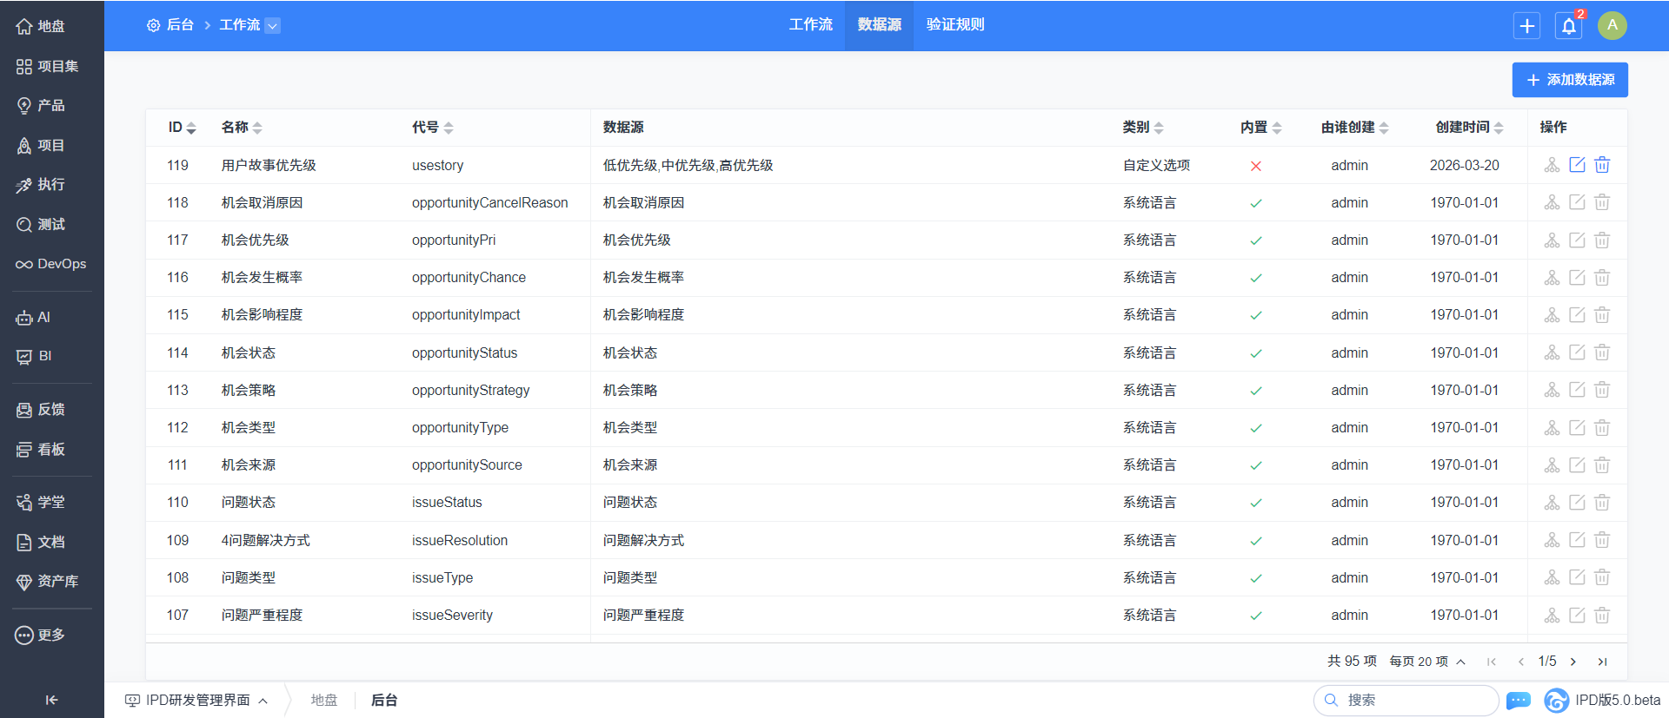
Task: Open the blue chat message icon
Action: (1519, 701)
